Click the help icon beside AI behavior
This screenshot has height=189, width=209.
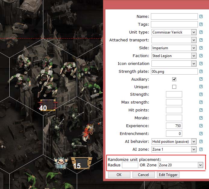pos(201,142)
